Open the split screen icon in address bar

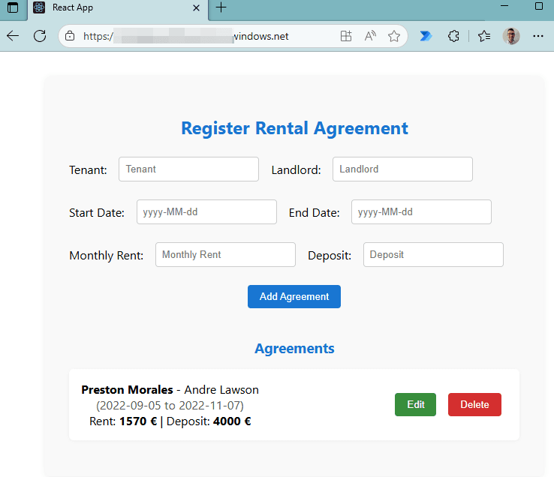pos(346,36)
